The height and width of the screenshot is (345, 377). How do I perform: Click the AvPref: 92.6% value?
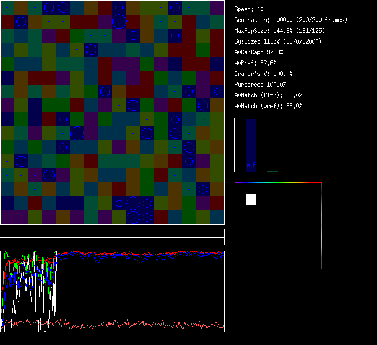tap(255, 63)
